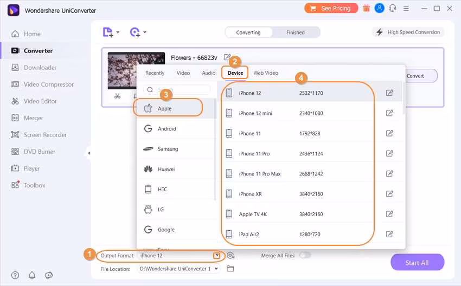
Task: Edit settings for iPhone 11 Pro Max
Action: pos(389,173)
